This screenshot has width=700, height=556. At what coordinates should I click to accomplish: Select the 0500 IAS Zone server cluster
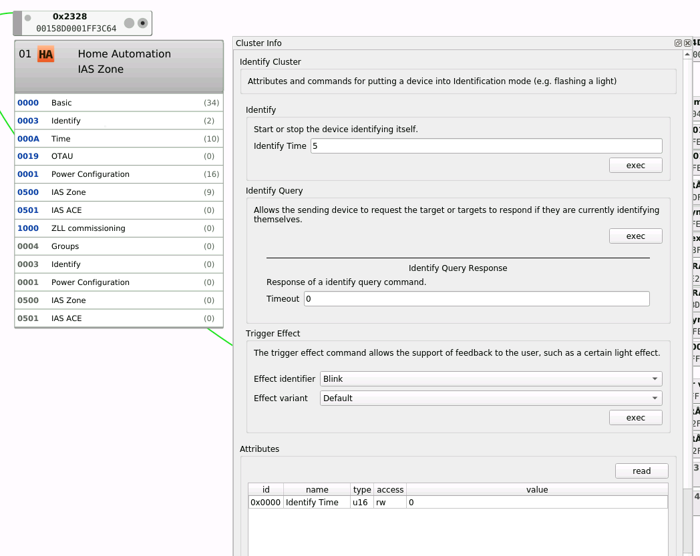point(119,192)
